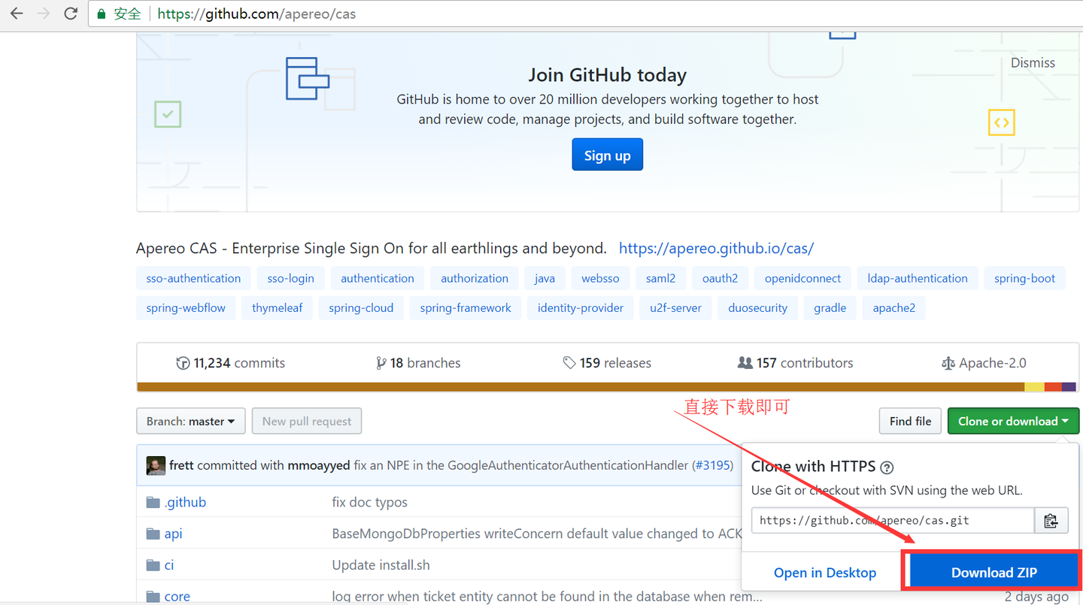Open the help icon next to Clone with HTTPS
The image size is (1083, 605).
[887, 467]
